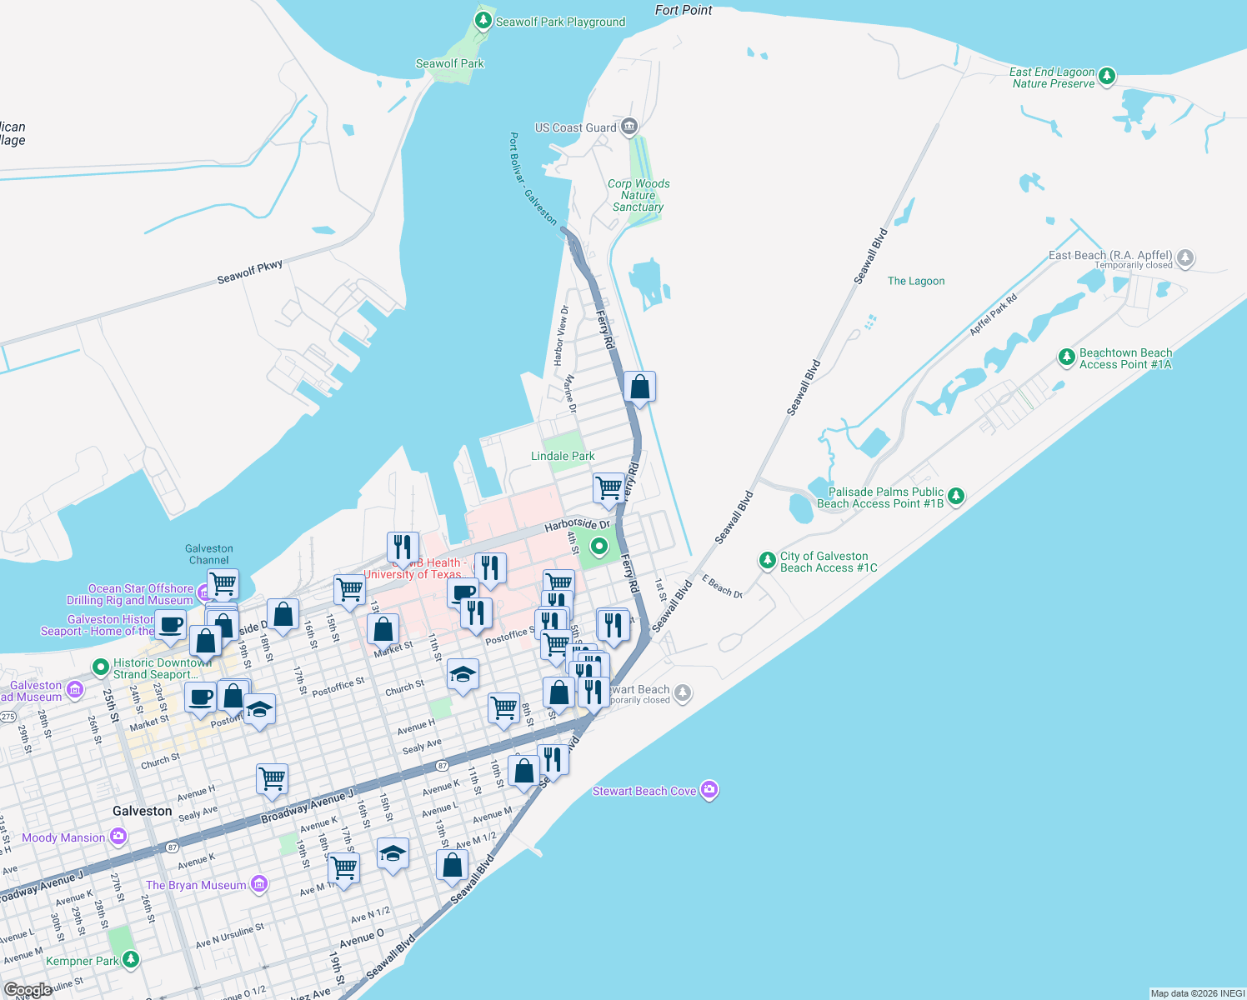This screenshot has height=1000, width=1247.
Task: Click the Seawolf Park Playground marker
Action: [x=483, y=20]
